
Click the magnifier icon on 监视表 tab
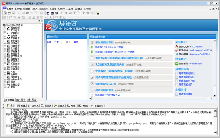(x=42, y=106)
